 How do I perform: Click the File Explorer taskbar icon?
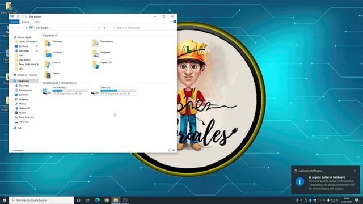pos(116,200)
